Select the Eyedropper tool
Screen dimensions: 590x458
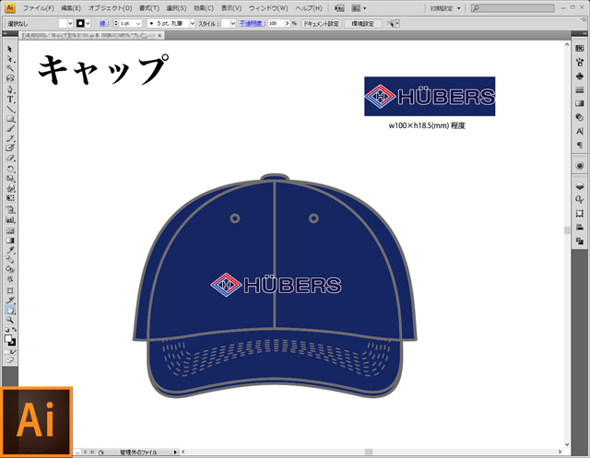point(10,251)
